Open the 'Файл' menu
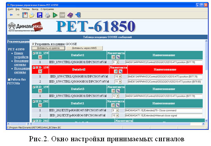Viewport: 211px width, 146px height. 11,9
